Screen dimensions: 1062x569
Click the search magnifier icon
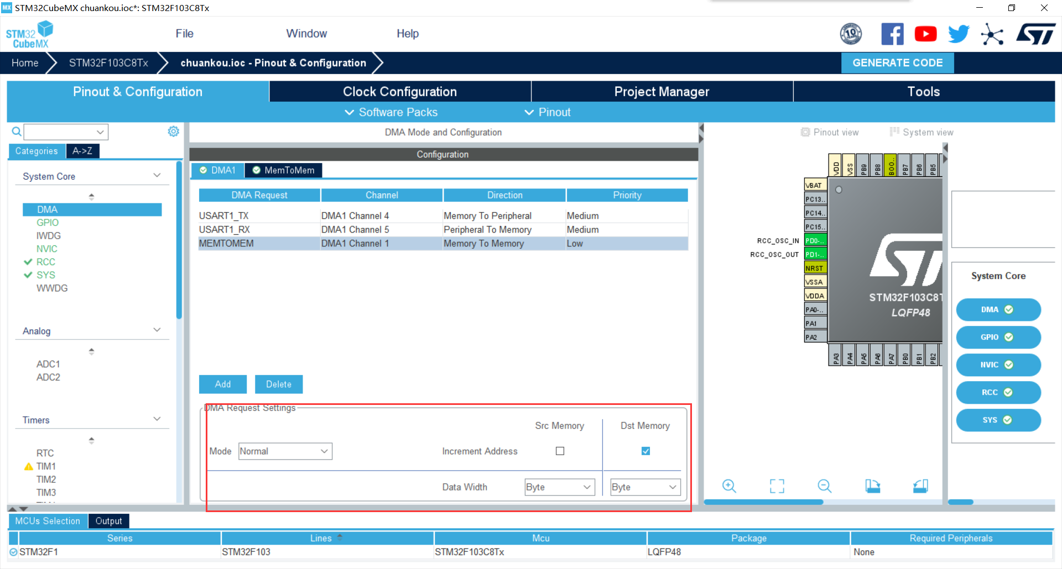[x=17, y=131]
